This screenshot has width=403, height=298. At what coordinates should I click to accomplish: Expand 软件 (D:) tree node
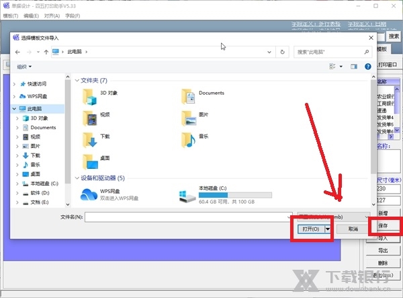click(17, 193)
